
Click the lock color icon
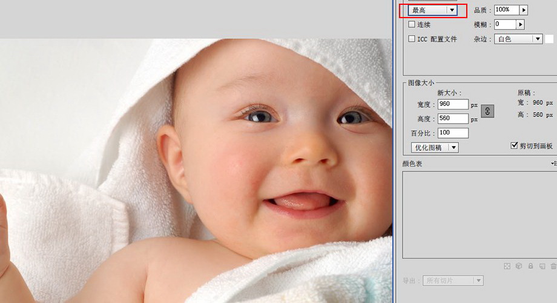point(530,266)
